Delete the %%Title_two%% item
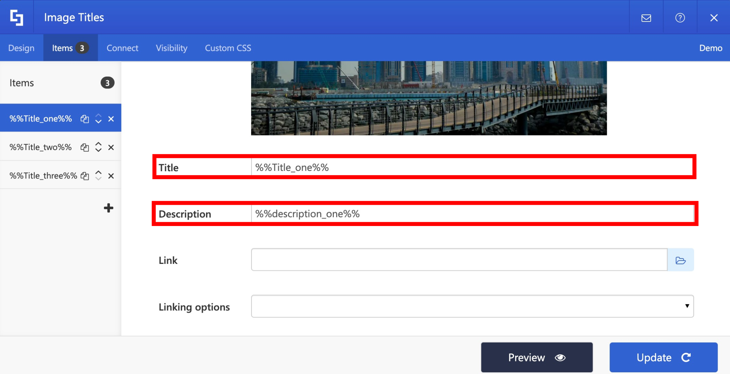 coord(111,147)
